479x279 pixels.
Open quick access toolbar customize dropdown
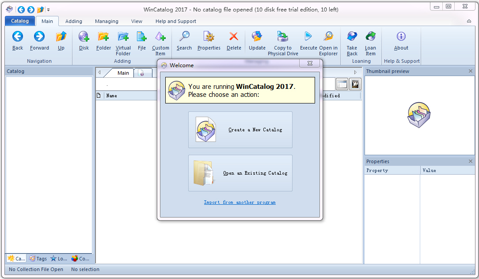(x=48, y=10)
